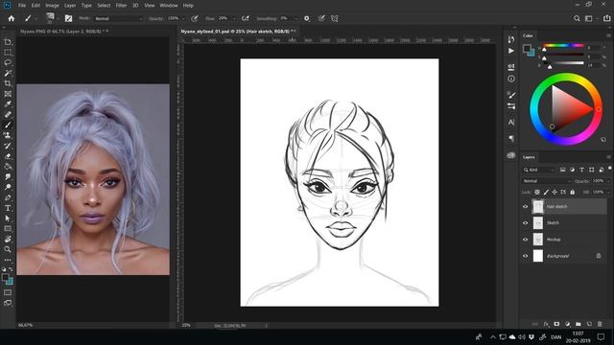Select the Hand tool
Viewport: 614px width, 345px height.
pyautogui.click(x=8, y=239)
